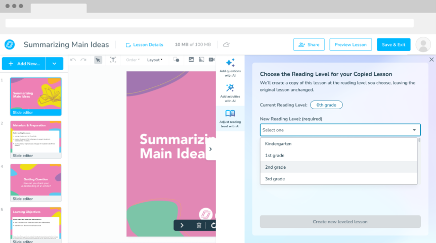The height and width of the screenshot is (243, 436).
Task: Open Add activities with AI
Action: click(x=230, y=93)
